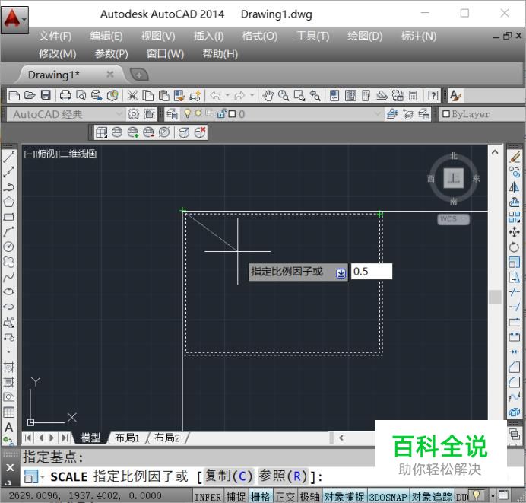
Task: Expand the layer 0 dropdown list
Action: tap(378, 114)
